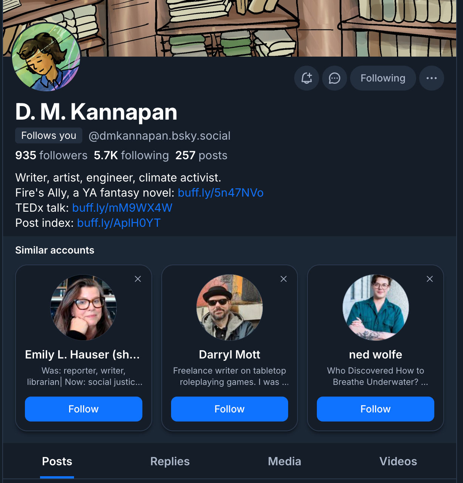
Task: Switch to the Media tab
Action: coord(284,461)
